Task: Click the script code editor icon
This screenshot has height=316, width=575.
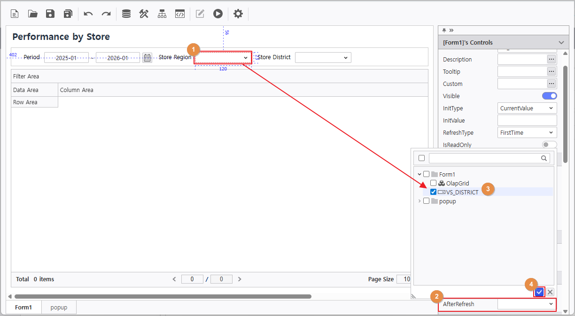Action: [180, 14]
